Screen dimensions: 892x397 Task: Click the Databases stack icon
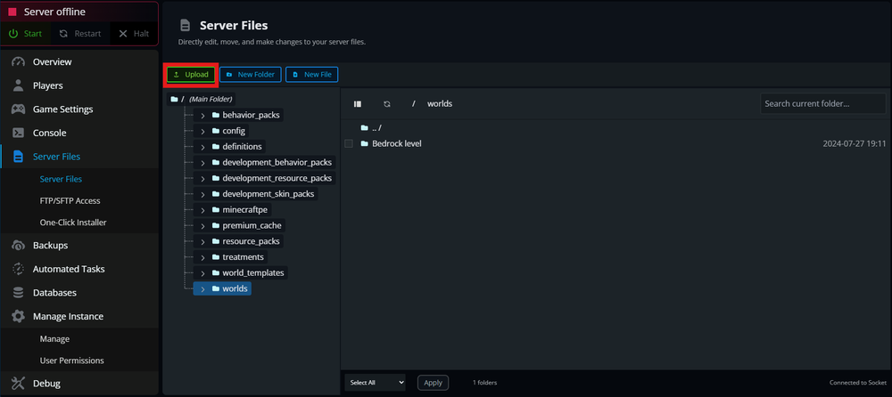(18, 293)
